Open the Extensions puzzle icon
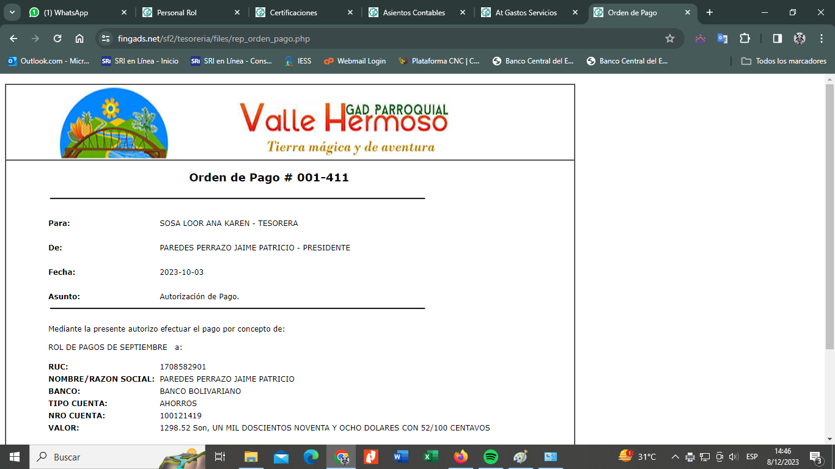Screen dimensions: 835x469 tap(745, 38)
